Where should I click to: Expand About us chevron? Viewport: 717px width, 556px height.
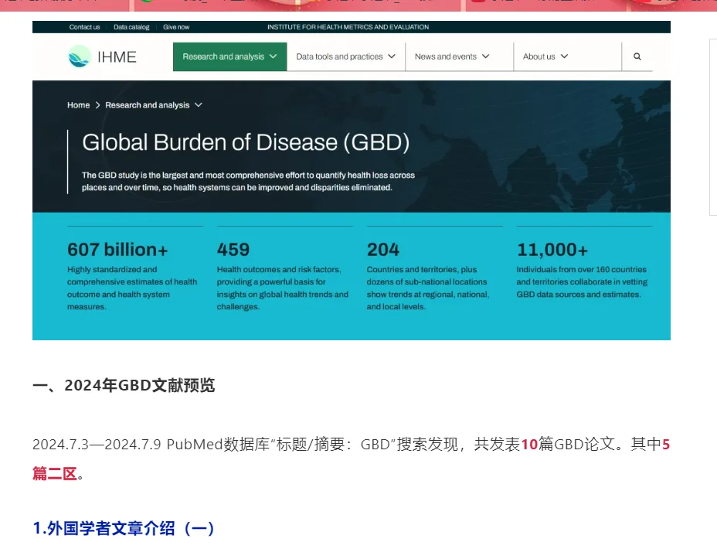[564, 56]
